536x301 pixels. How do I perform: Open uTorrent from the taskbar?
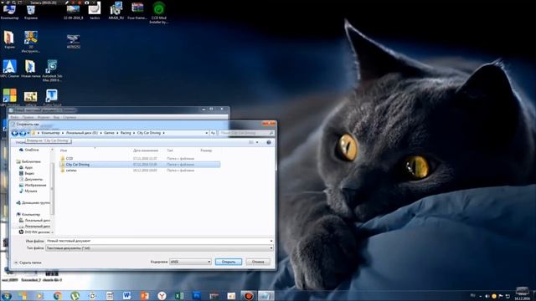(x=75, y=295)
